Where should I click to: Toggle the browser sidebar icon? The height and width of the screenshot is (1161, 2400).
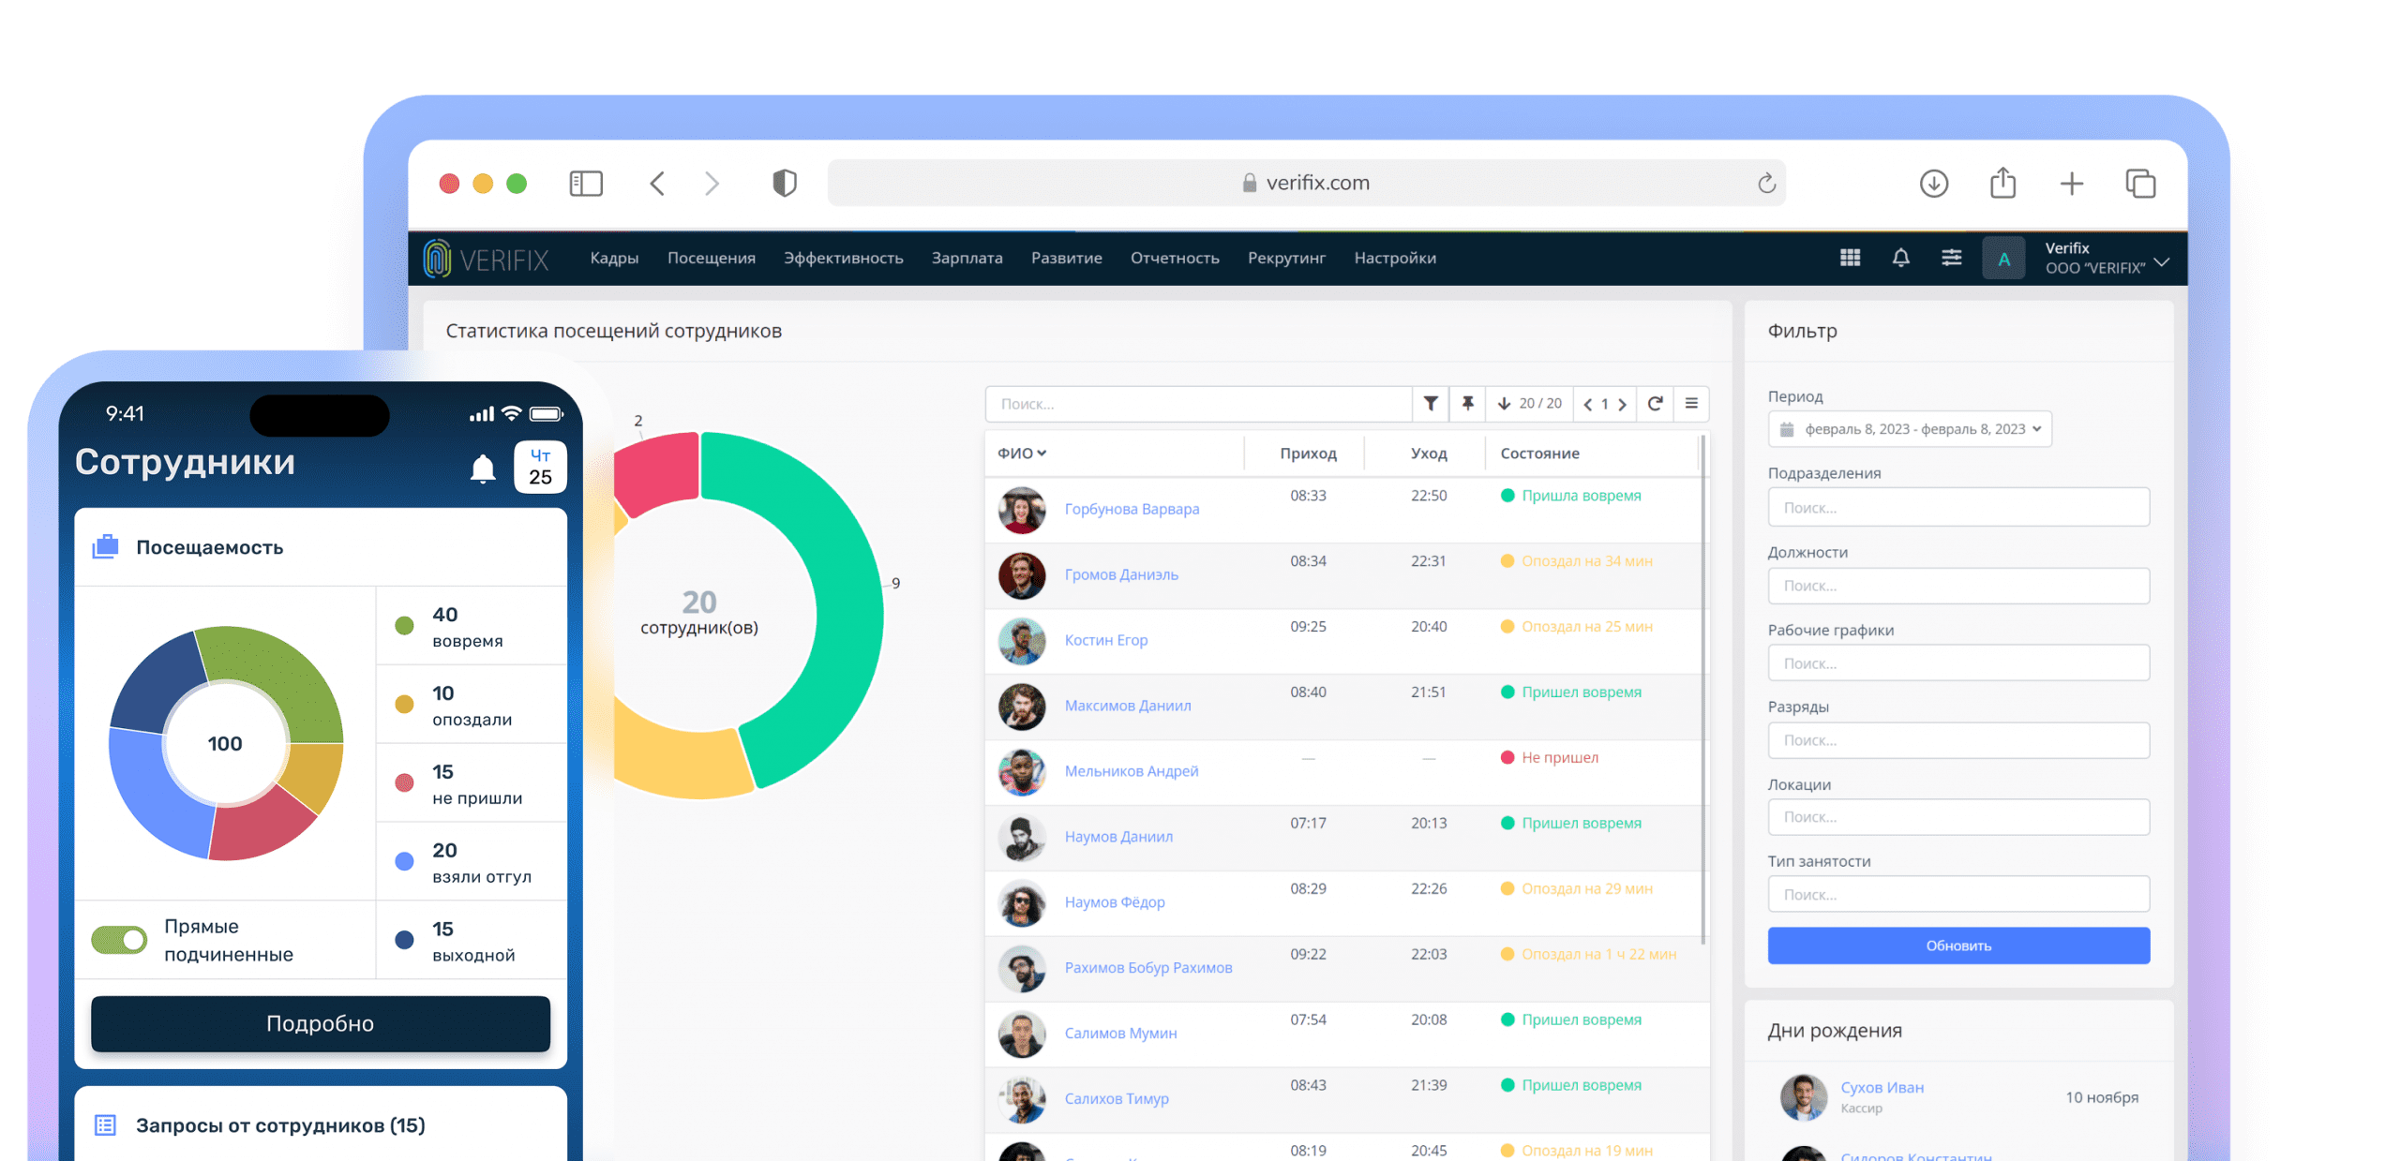point(586,183)
